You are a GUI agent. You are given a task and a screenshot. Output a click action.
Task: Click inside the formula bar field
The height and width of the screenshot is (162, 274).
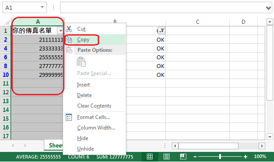tap(163, 7)
